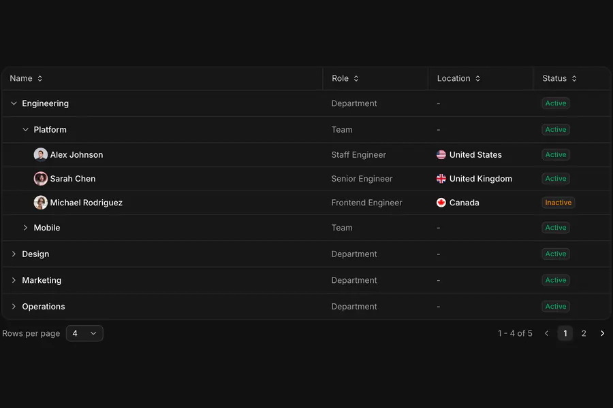Image resolution: width=613 pixels, height=408 pixels.
Task: Click the Canada flag icon
Action: (441, 203)
